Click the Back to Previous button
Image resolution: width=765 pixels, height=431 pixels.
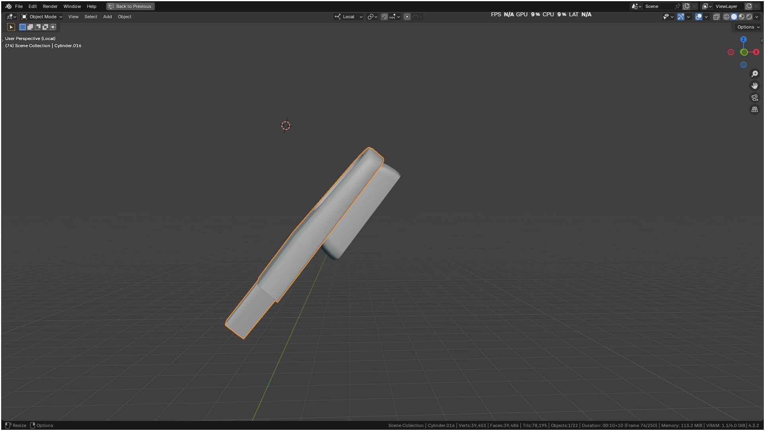coord(130,6)
